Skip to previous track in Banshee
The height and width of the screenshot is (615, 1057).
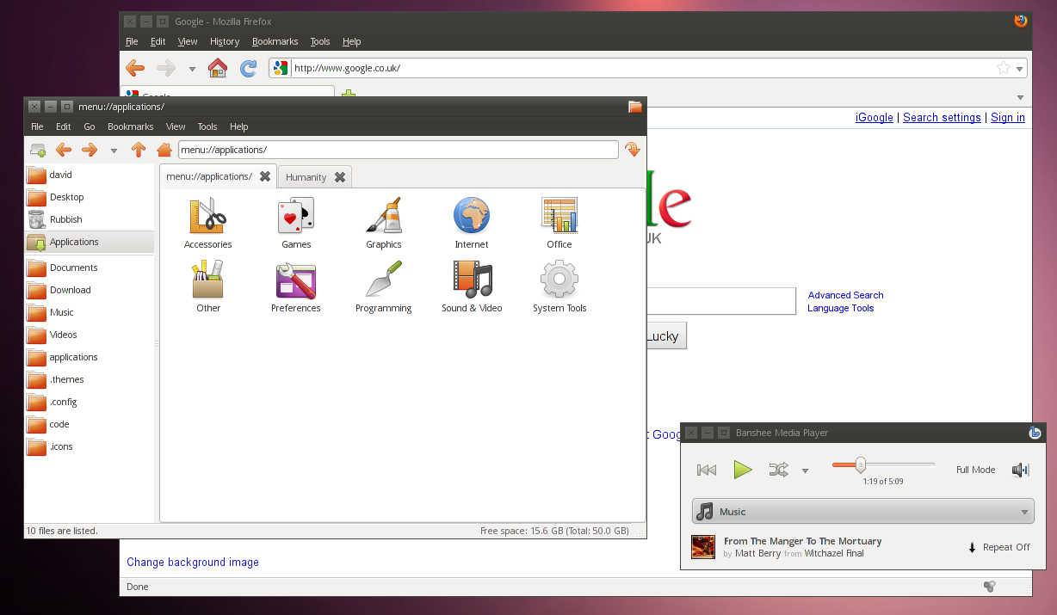coord(707,470)
